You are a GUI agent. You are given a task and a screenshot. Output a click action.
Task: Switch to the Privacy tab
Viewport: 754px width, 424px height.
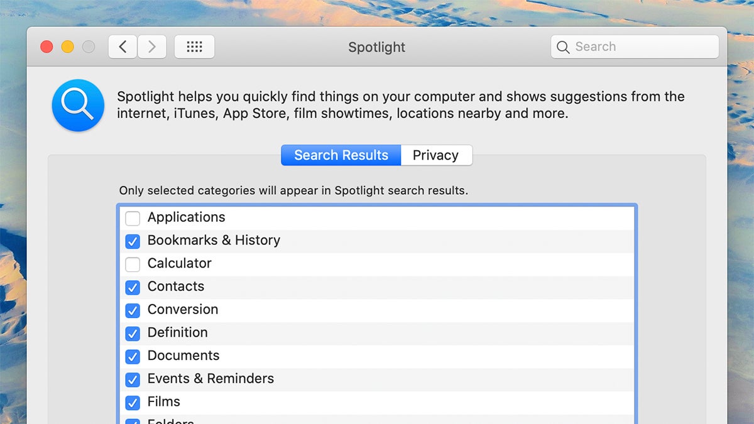click(x=436, y=155)
